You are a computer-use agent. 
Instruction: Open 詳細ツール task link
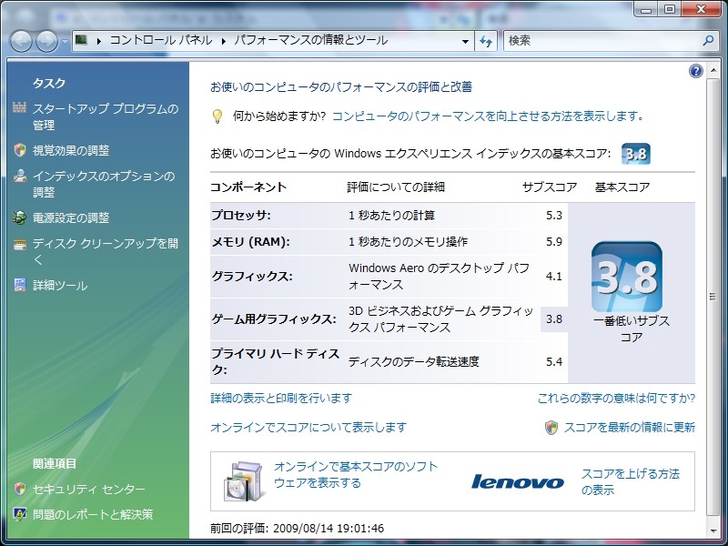pyautogui.click(x=60, y=285)
